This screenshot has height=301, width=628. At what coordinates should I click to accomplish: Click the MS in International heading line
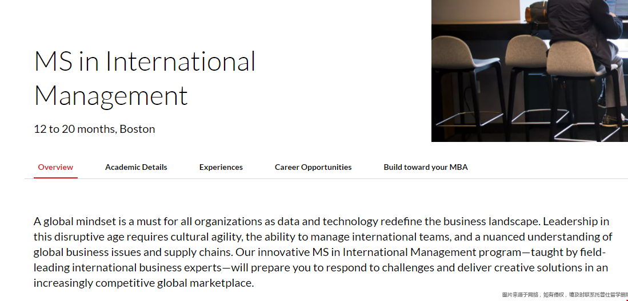click(145, 61)
